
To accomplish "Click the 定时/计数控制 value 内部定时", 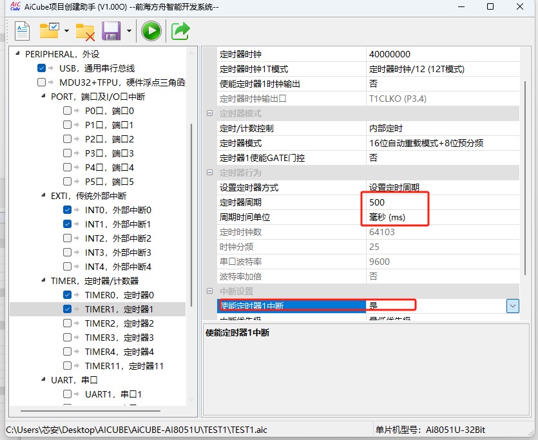I will (443, 128).
